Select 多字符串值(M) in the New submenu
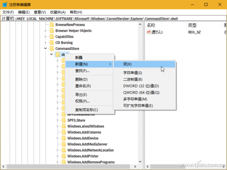 coord(144,99)
